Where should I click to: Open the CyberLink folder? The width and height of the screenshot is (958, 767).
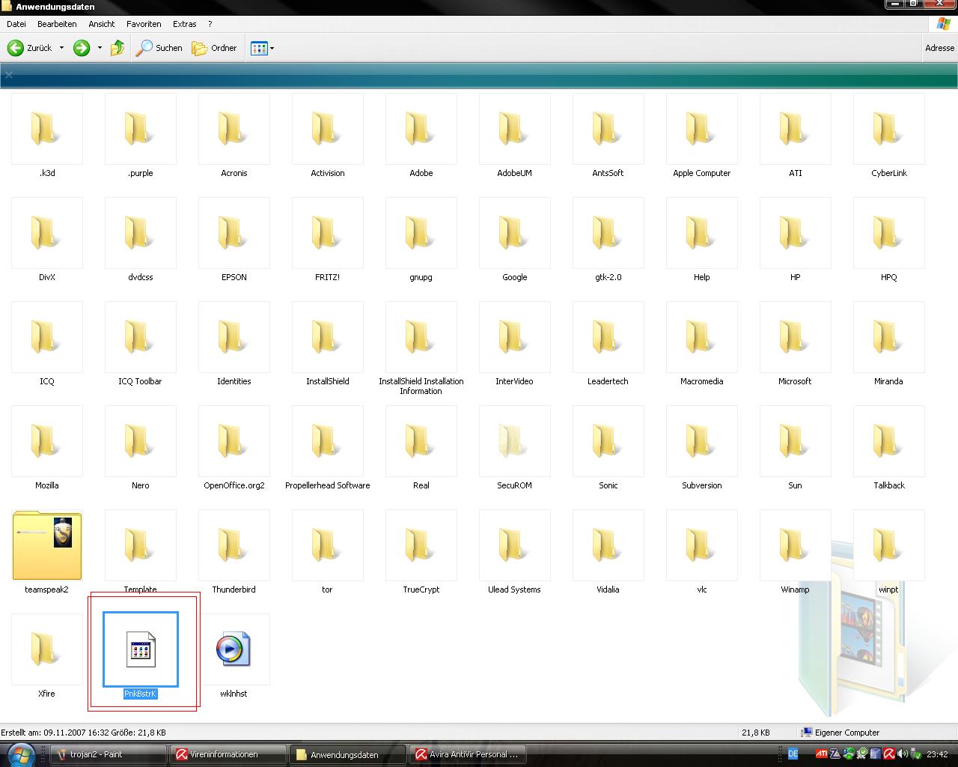pos(889,129)
